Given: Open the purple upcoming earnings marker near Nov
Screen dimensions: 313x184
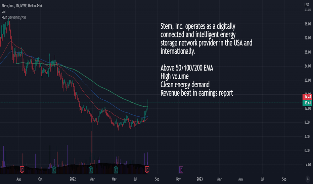Looking at the screenshot, I should click(x=181, y=170).
